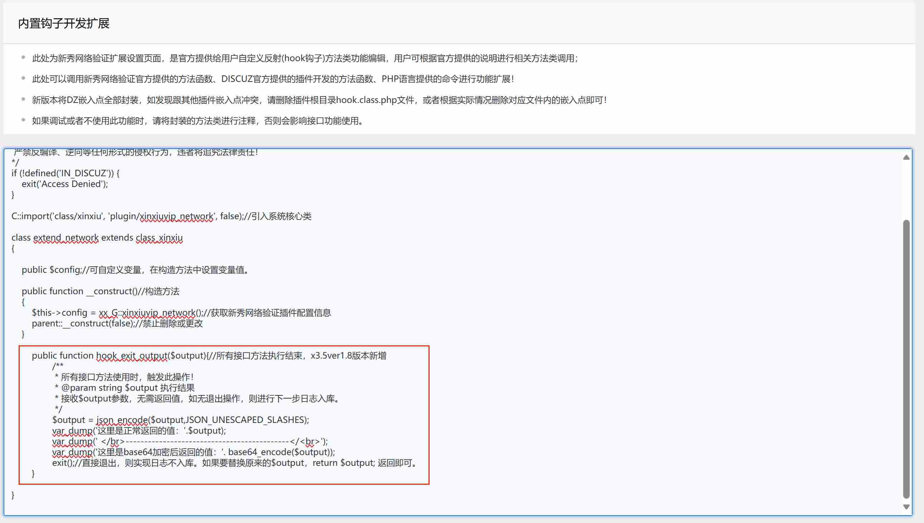The image size is (924, 523).
Task: Click the scrollbar down arrow
Action: click(906, 507)
